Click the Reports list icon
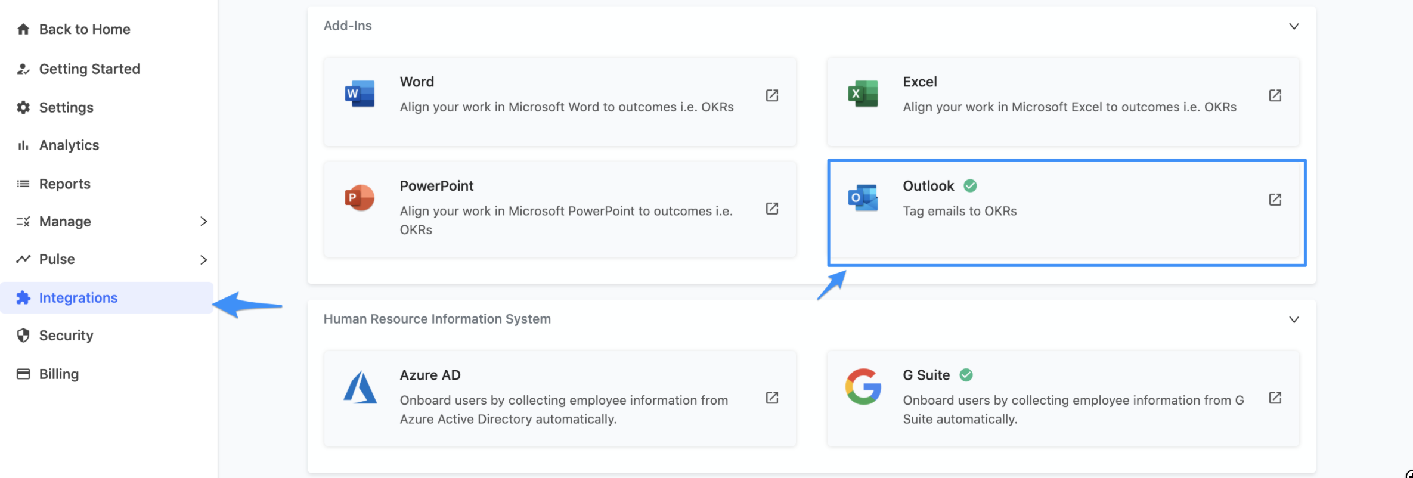This screenshot has height=478, width=1413. (x=23, y=184)
